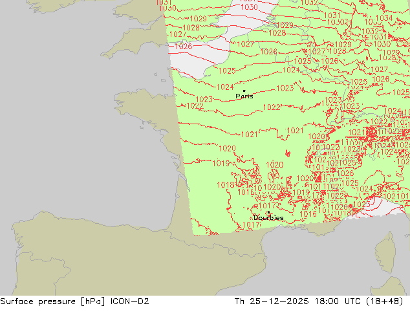The width and height of the screenshot is (410, 317).
Task: Click the 1017 label directly above Dourbies
Action: click(x=267, y=205)
